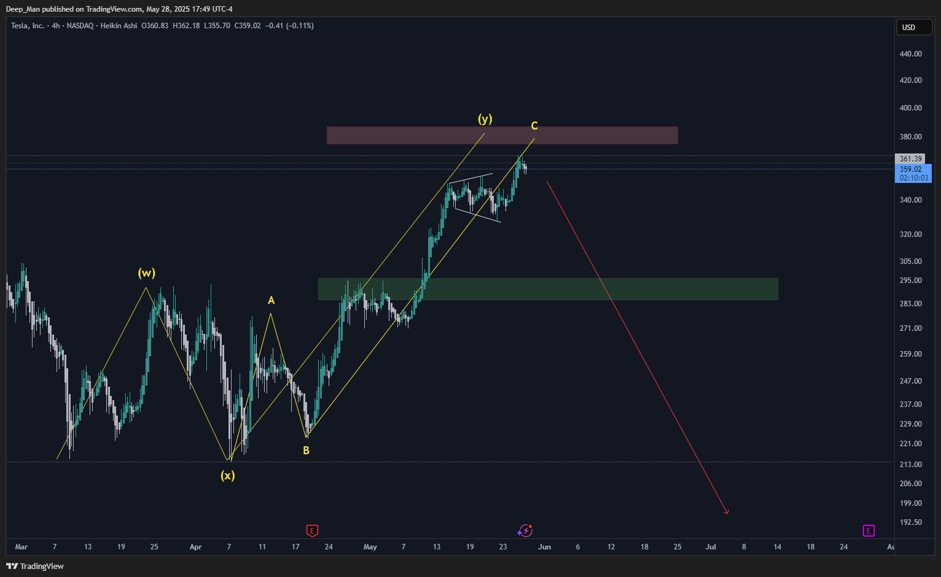Click the Apr label on time axis

pyautogui.click(x=196, y=547)
